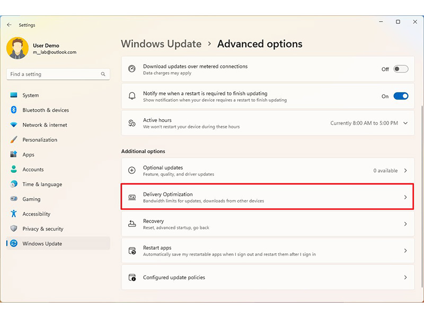
Task: Click Configured update policies text
Action: tap(174, 277)
